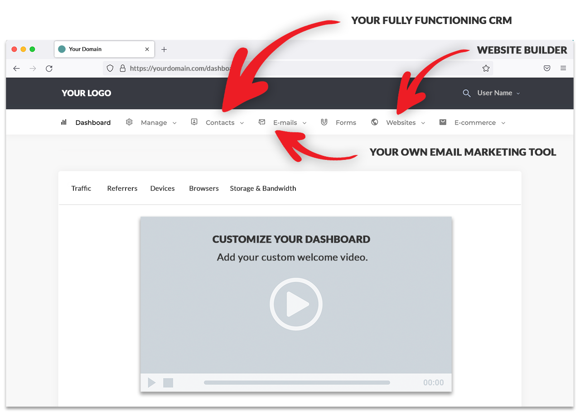580x414 pixels.
Task: Open the Manage menu label
Action: point(154,123)
